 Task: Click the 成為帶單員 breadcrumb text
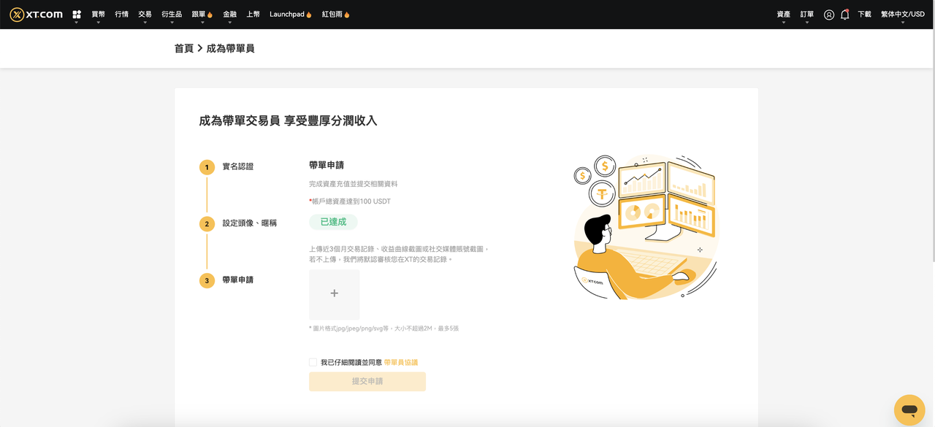pos(231,48)
